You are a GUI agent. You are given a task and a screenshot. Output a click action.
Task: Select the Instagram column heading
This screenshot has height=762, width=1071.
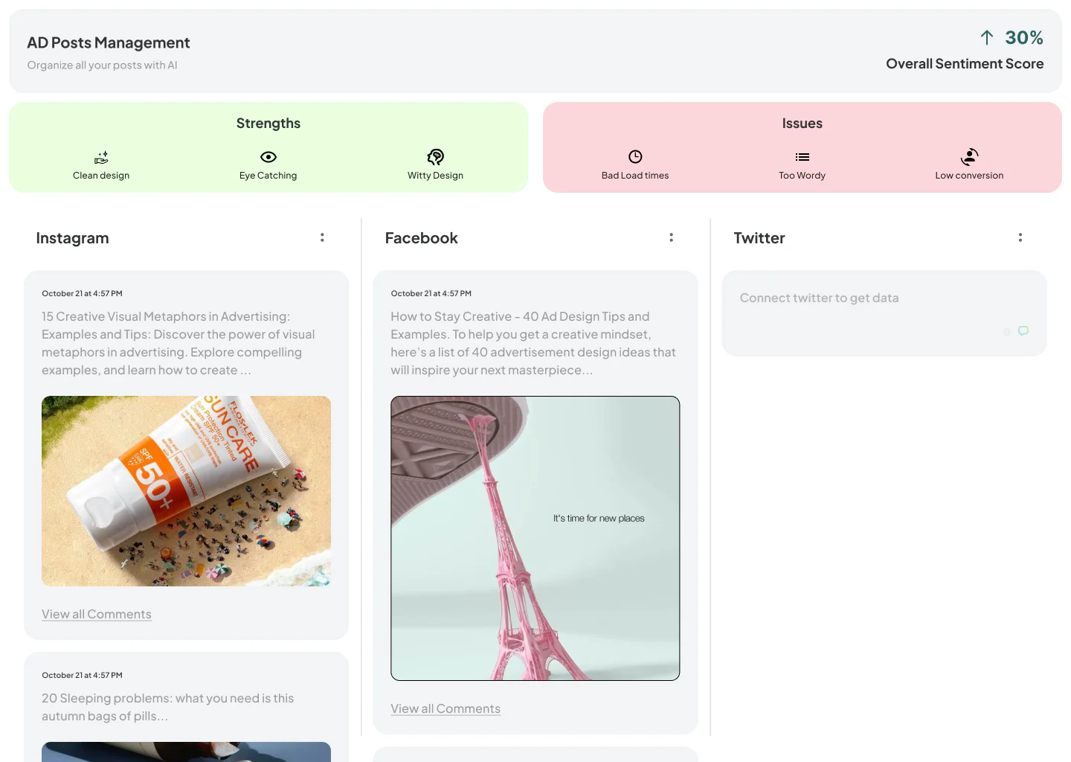pyautogui.click(x=72, y=238)
